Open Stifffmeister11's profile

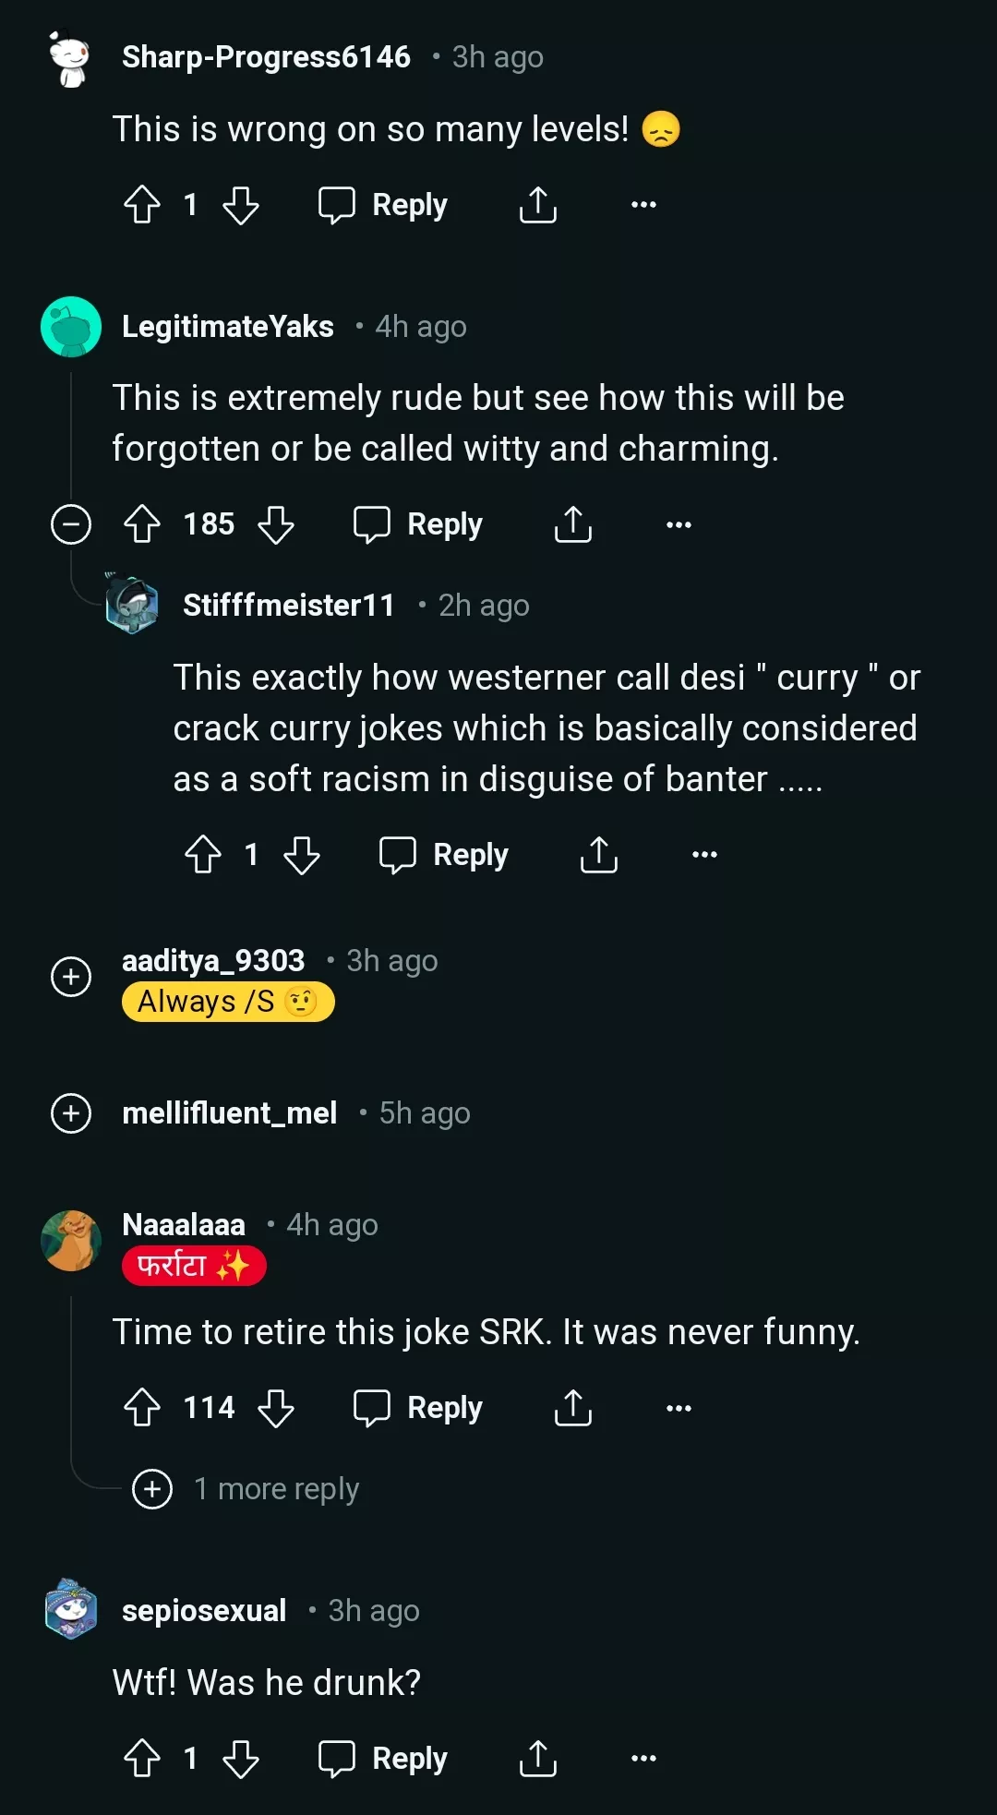(x=288, y=605)
